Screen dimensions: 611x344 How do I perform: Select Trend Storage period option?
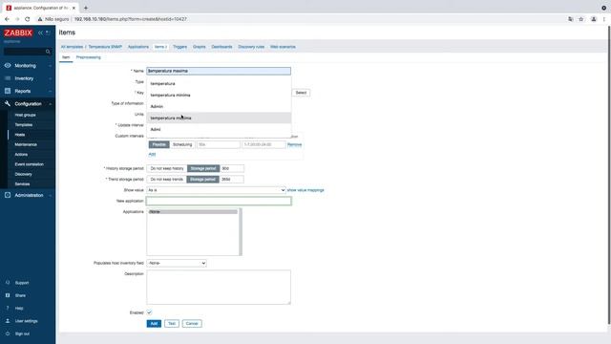pos(202,180)
